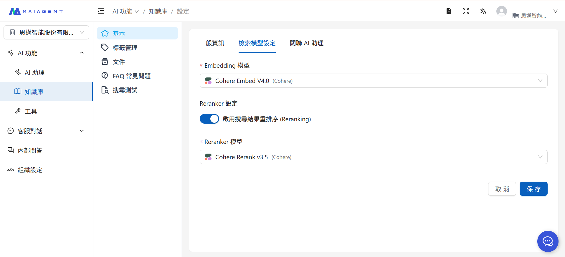Viewport: 565px width, 257px height.
Task: Open the Reranker 模型 dropdown
Action: [373, 157]
